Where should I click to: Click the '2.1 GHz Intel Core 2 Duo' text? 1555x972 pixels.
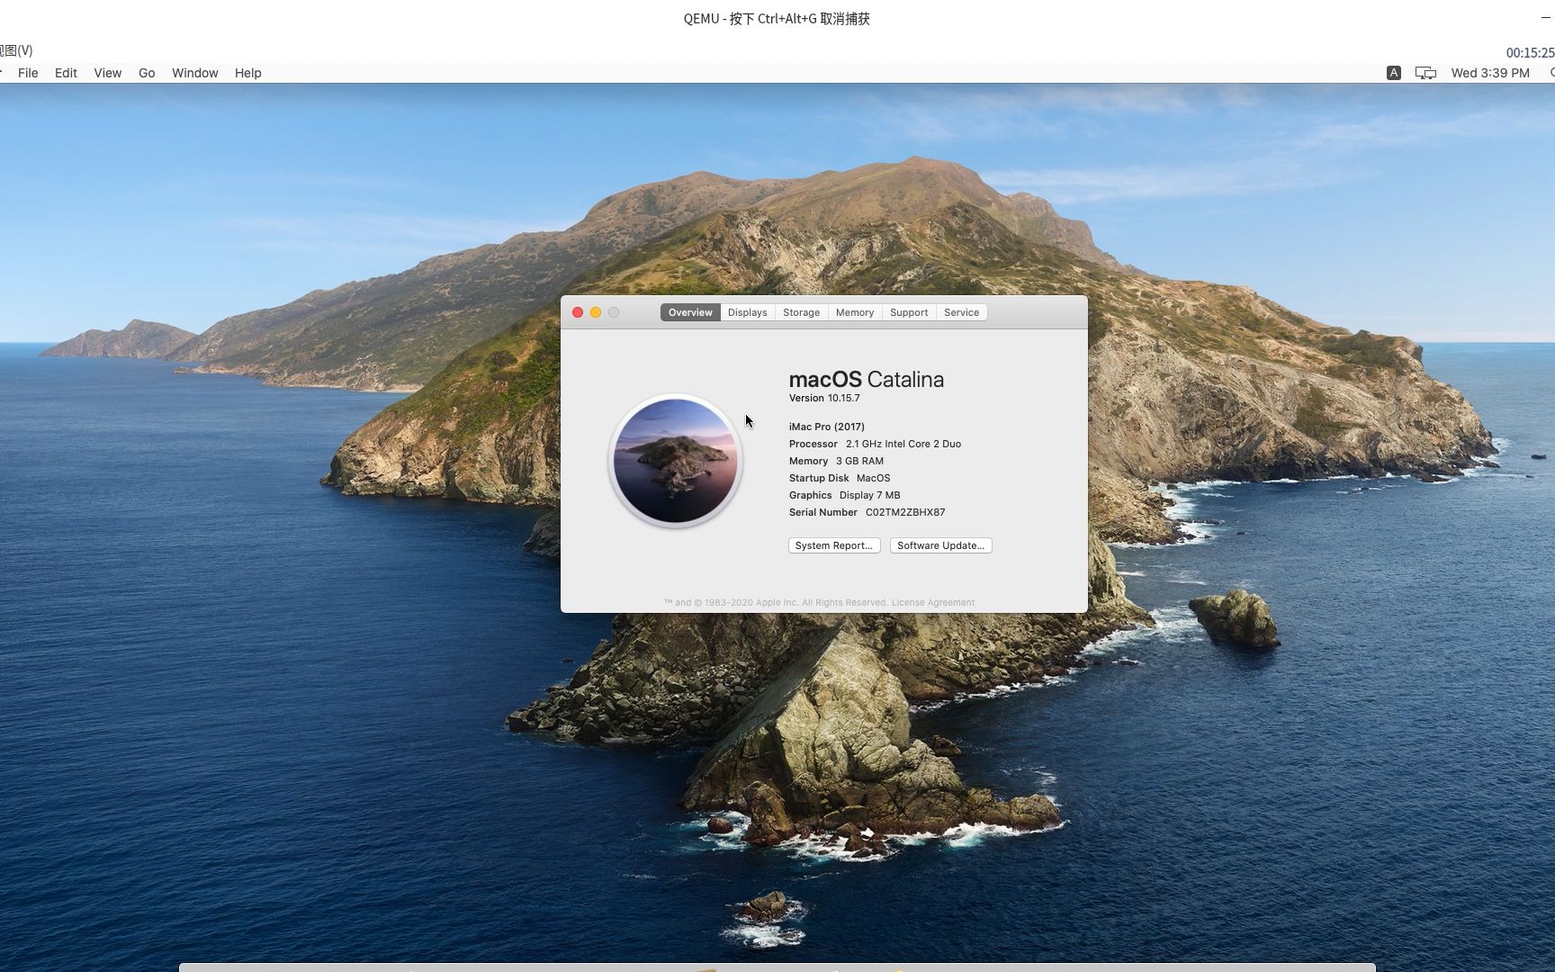[903, 444]
